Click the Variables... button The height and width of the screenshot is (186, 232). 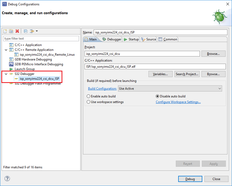point(160,74)
